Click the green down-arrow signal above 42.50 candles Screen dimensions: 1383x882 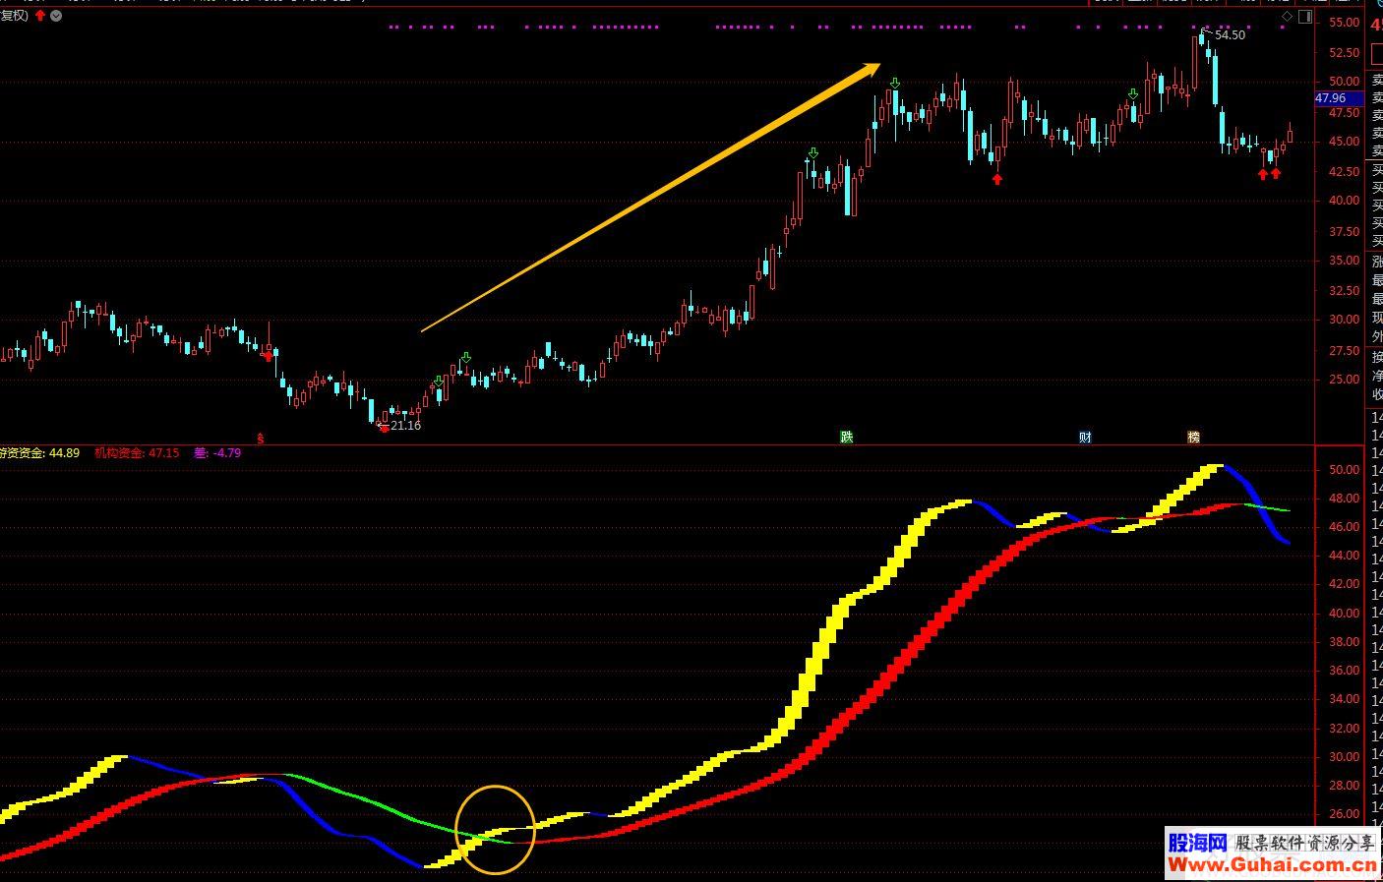[813, 153]
